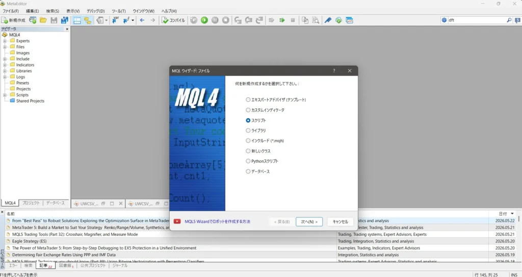522x277 pixels.
Task: Click the MQL5 cloud storage toolbar icon
Action: click(338, 20)
